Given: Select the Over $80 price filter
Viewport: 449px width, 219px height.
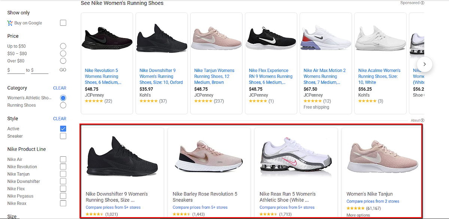Looking at the screenshot, I should 63,61.
